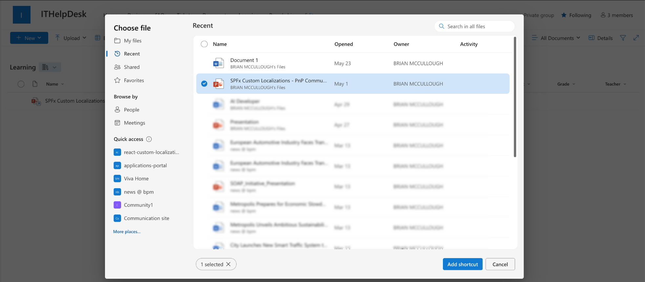Open Learning library view switcher dropdown

(50, 67)
